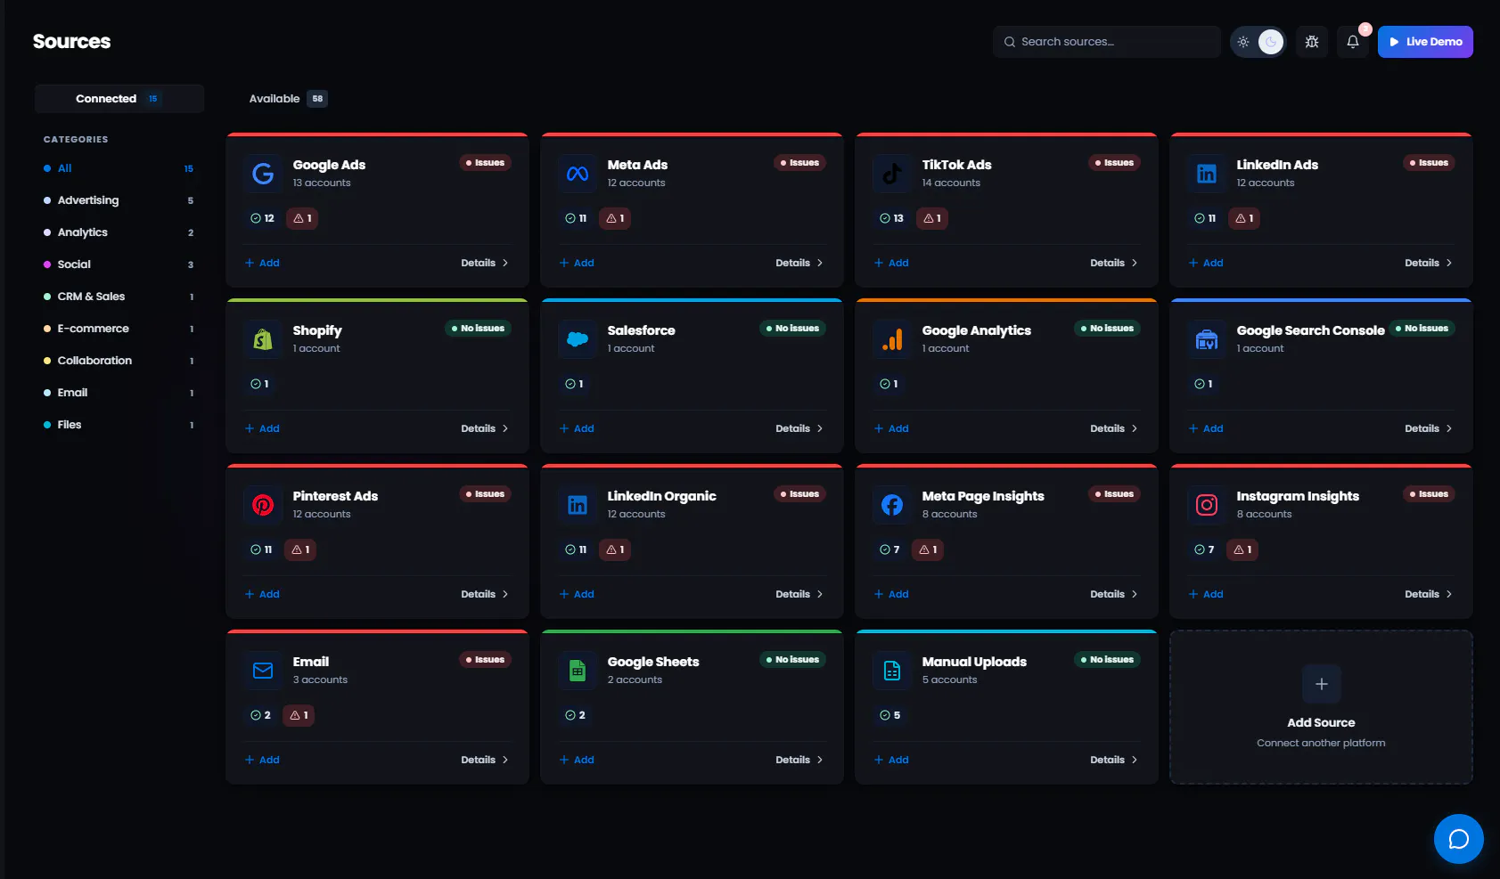Add an account to LinkedIn Organic

(x=577, y=594)
